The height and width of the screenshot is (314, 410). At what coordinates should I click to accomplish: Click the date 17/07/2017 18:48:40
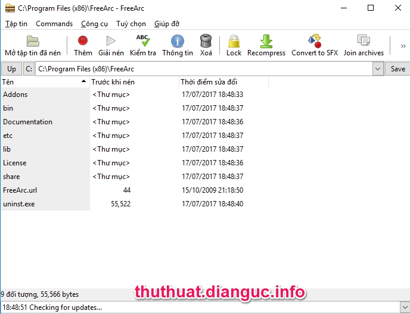coord(213,204)
